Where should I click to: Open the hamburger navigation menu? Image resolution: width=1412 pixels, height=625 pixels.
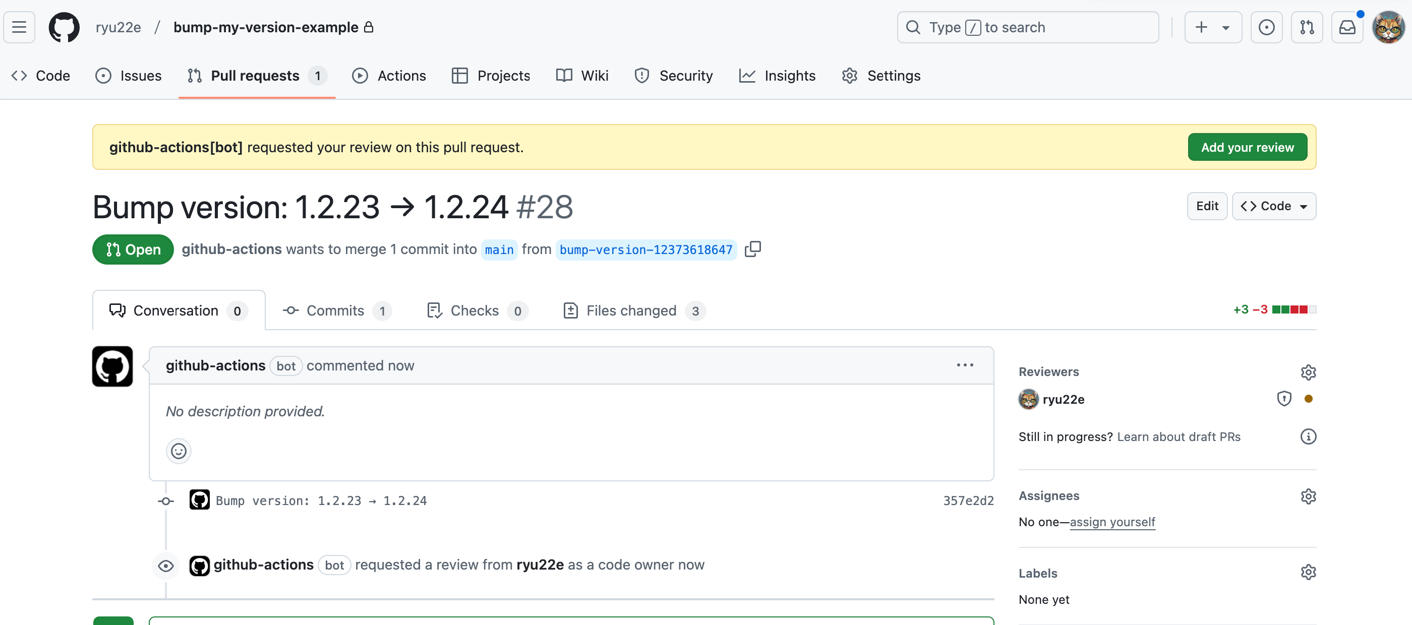point(19,27)
